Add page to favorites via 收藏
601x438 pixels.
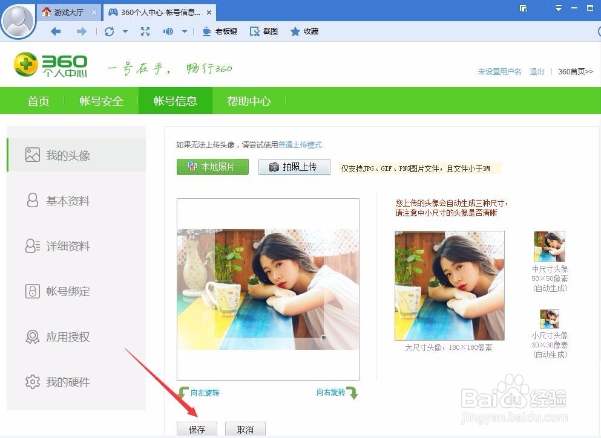tap(304, 31)
